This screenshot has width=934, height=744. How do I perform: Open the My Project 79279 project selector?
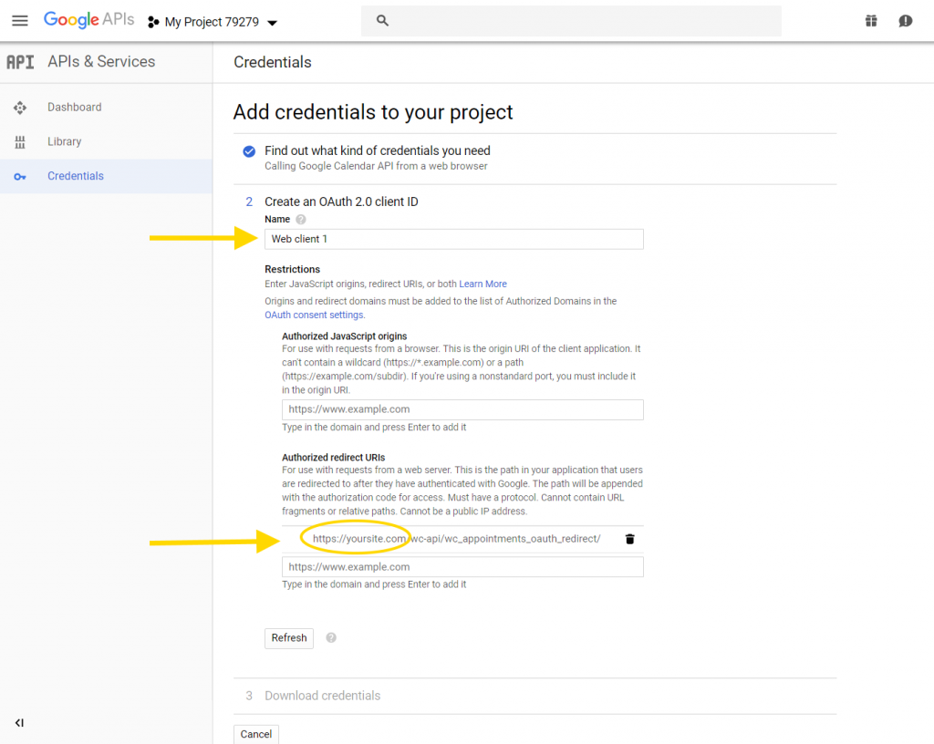coord(213,22)
